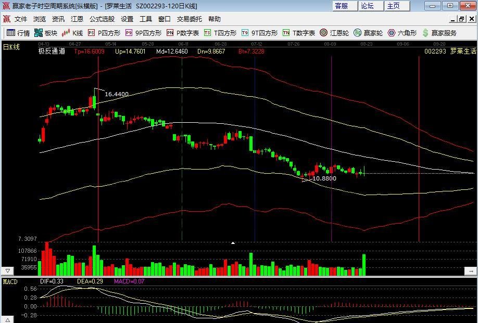The width and height of the screenshot is (478, 323).
Task: Click the 16.4400 high price label
Action: [x=117, y=94]
